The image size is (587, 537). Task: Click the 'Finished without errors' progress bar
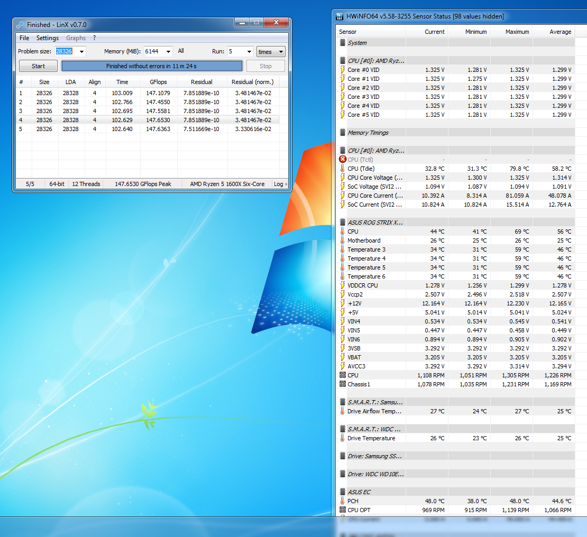click(152, 66)
